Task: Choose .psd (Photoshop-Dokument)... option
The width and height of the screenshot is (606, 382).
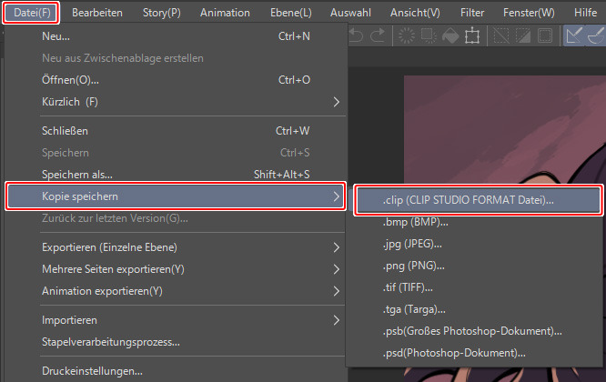Action: coord(454,353)
